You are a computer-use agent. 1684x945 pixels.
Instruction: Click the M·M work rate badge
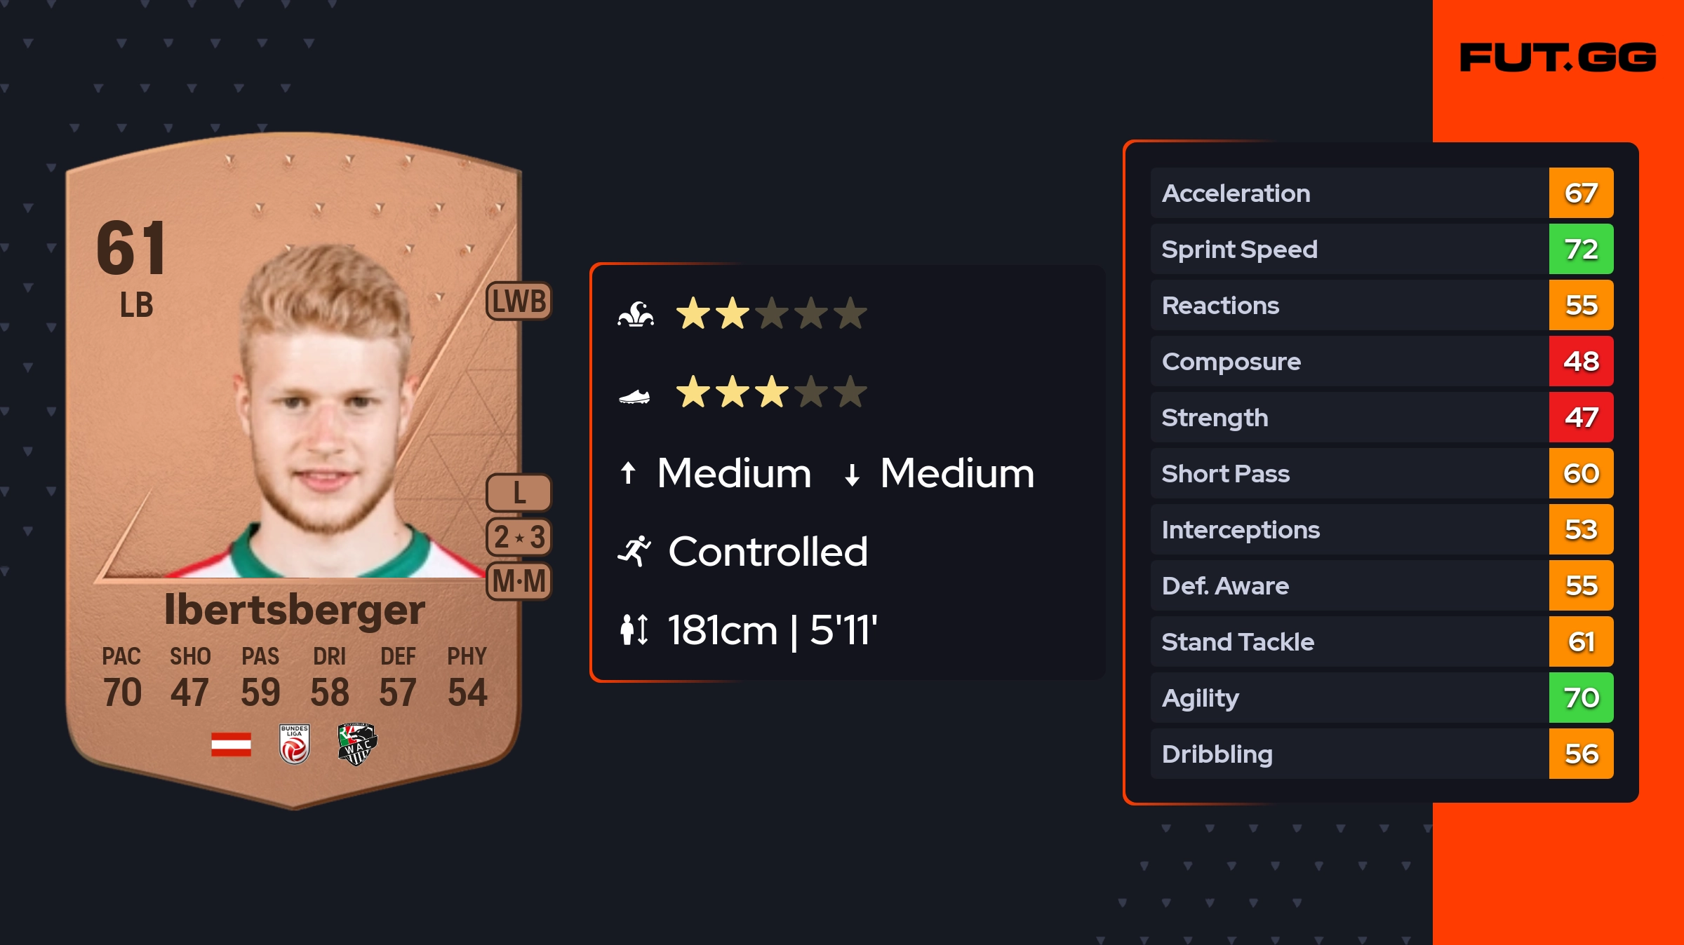519,581
